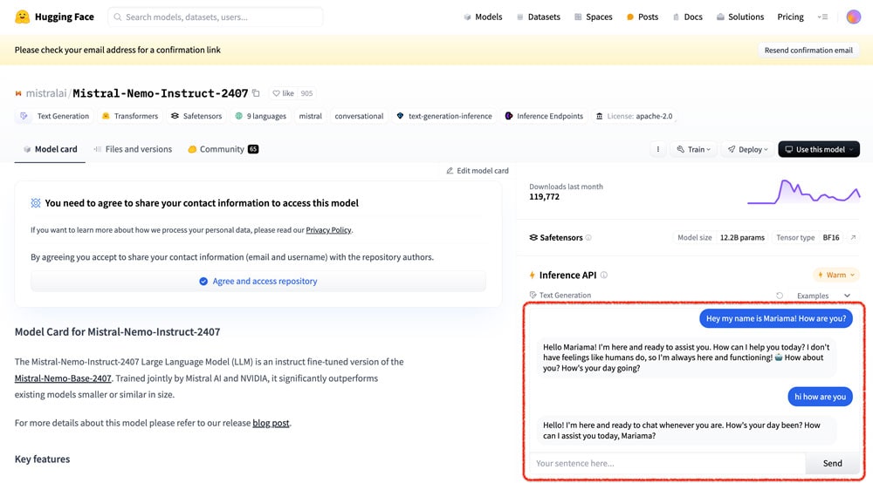Click the Hugging Face logo icon

pyautogui.click(x=22, y=17)
